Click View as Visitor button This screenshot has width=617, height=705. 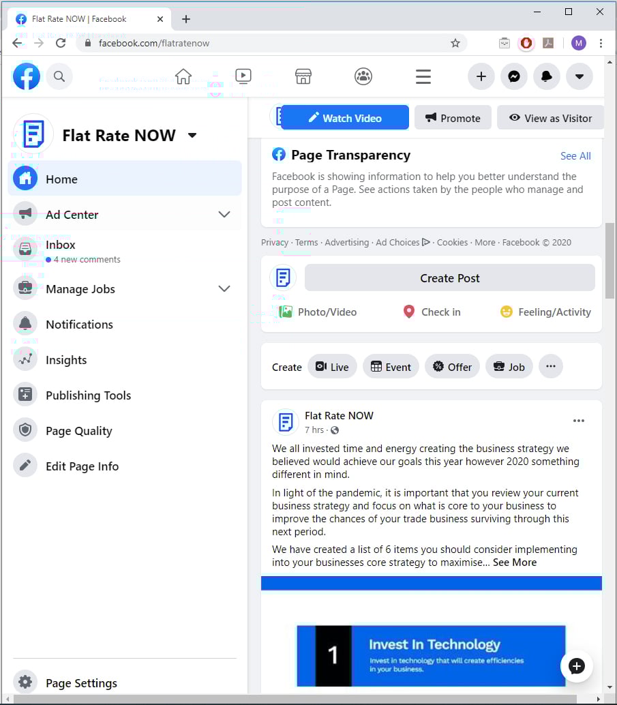point(550,118)
